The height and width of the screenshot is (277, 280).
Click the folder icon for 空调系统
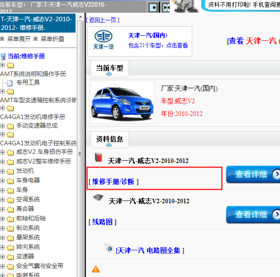coord(10,200)
